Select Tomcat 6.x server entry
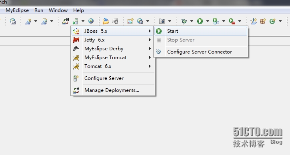The width and height of the screenshot is (290, 155). click(113, 66)
